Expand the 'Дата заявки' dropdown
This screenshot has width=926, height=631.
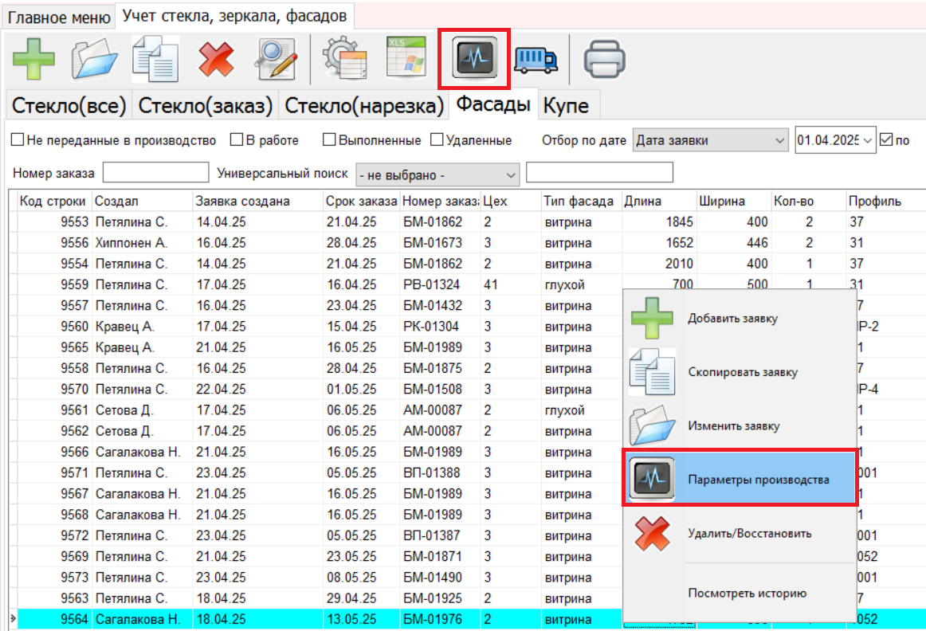(779, 140)
